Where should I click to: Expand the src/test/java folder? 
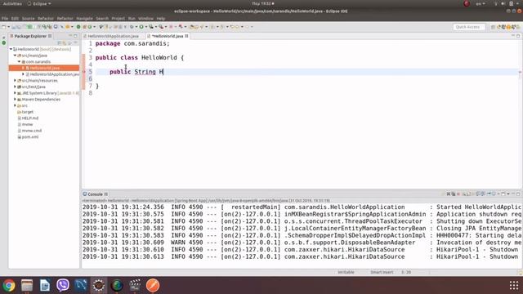pos(15,87)
